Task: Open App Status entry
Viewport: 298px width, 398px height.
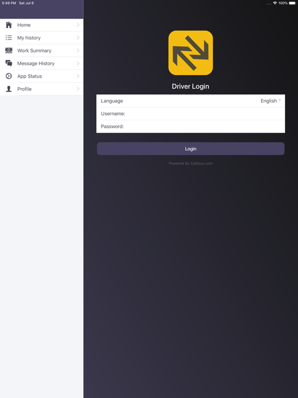Action: click(x=41, y=76)
